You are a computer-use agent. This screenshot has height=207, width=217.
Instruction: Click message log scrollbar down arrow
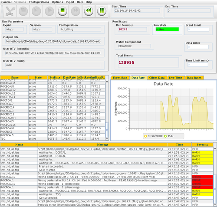coord(215,205)
